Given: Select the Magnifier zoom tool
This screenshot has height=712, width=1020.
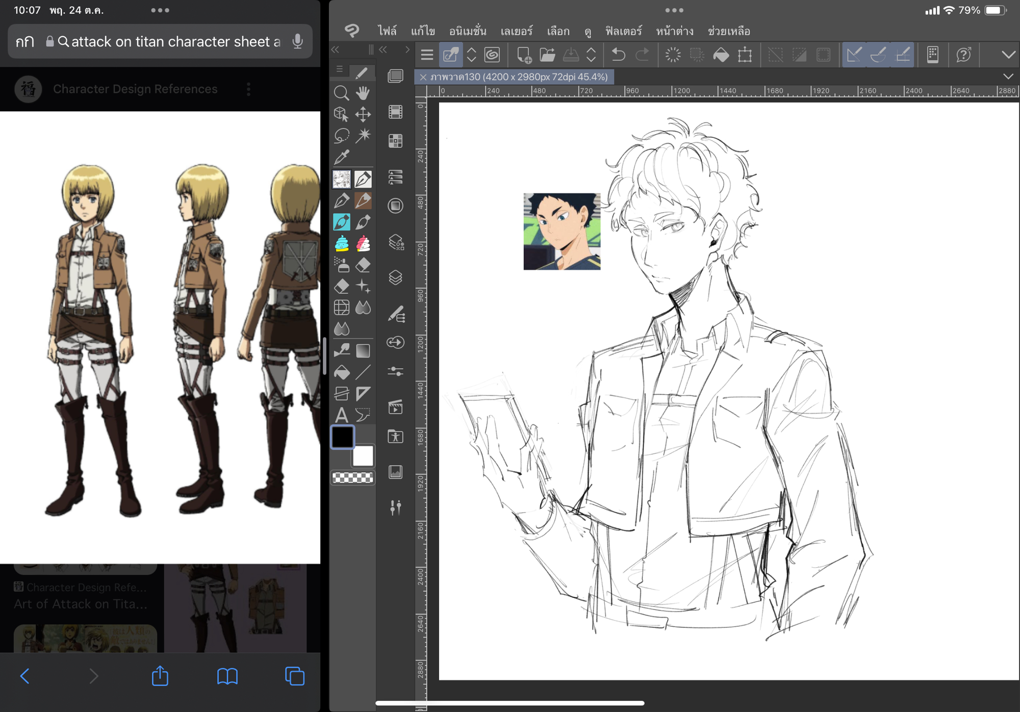Looking at the screenshot, I should (x=341, y=93).
